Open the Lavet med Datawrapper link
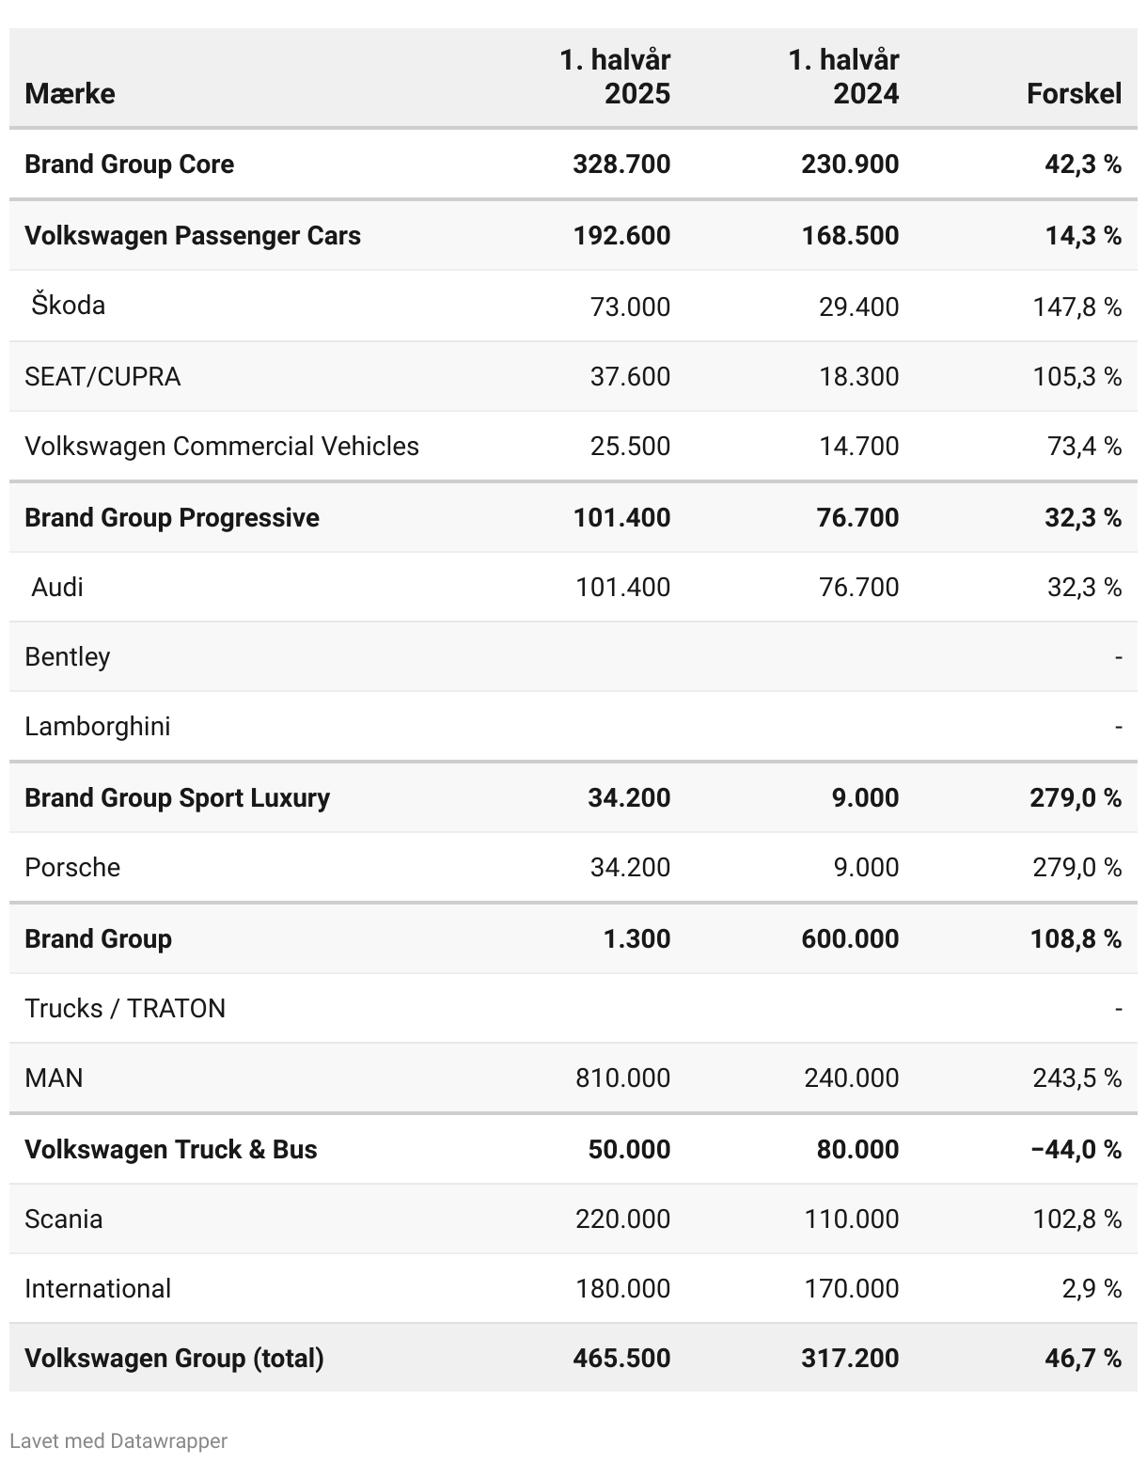Viewport: 1147px width, 1463px height. point(118,1440)
